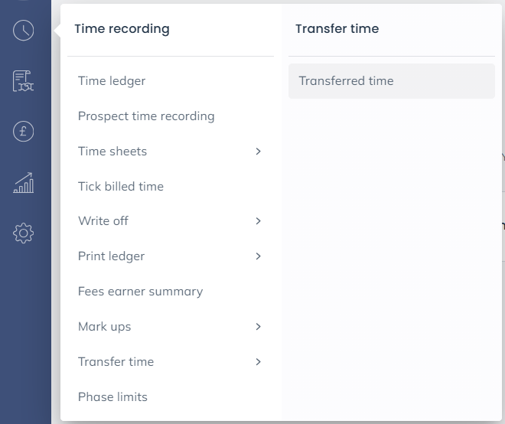Select the Time sheets menu label
The image size is (505, 424).
click(x=112, y=152)
